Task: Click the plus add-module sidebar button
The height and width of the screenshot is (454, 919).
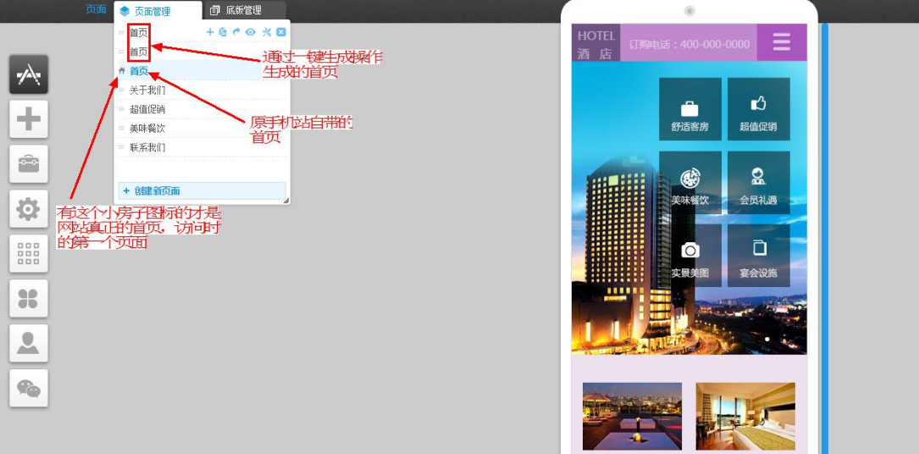Action: click(x=29, y=119)
